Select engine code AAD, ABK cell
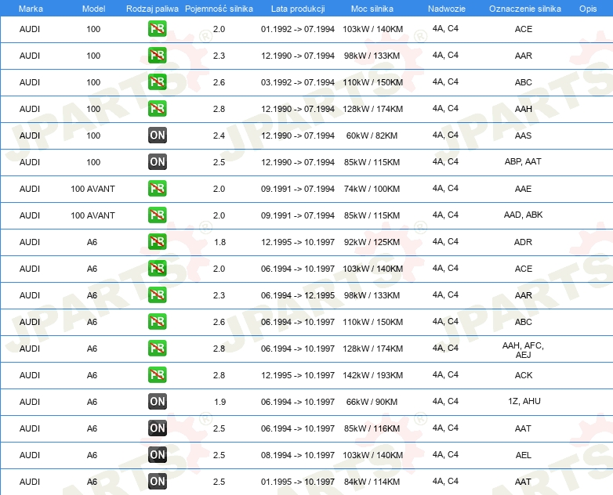Viewport: 613px width, 495px height. [x=523, y=215]
